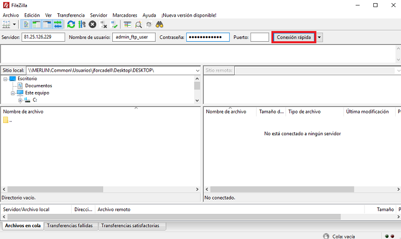Switch to Archivos en cola tab
The height and width of the screenshot is (239, 401).
click(23, 226)
